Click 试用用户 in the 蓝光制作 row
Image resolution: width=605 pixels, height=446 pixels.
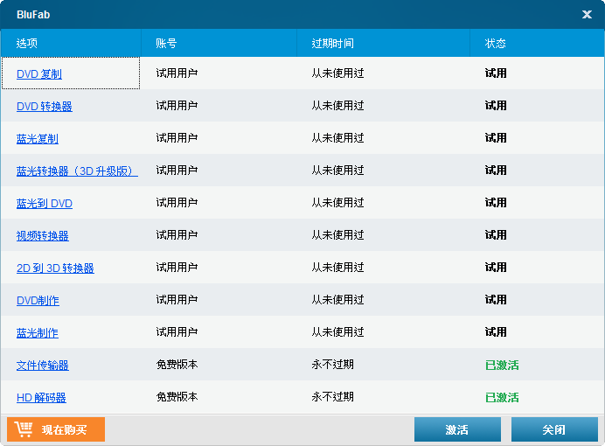click(177, 332)
